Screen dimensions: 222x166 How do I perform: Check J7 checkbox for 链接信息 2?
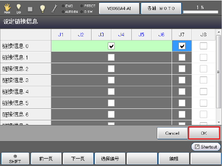182,69
